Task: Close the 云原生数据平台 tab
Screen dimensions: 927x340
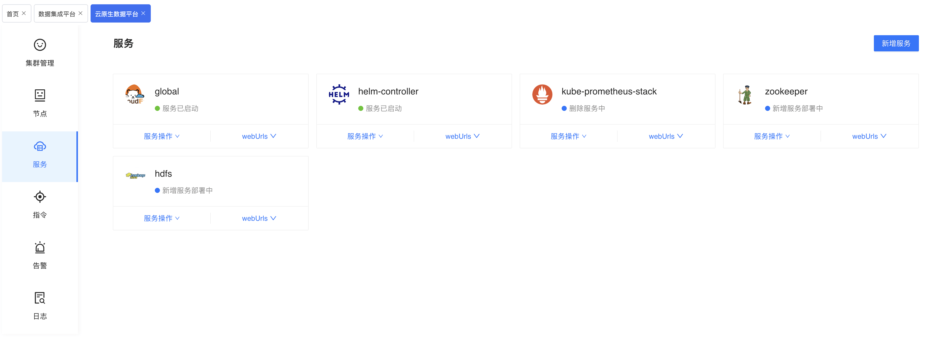Action: click(143, 13)
